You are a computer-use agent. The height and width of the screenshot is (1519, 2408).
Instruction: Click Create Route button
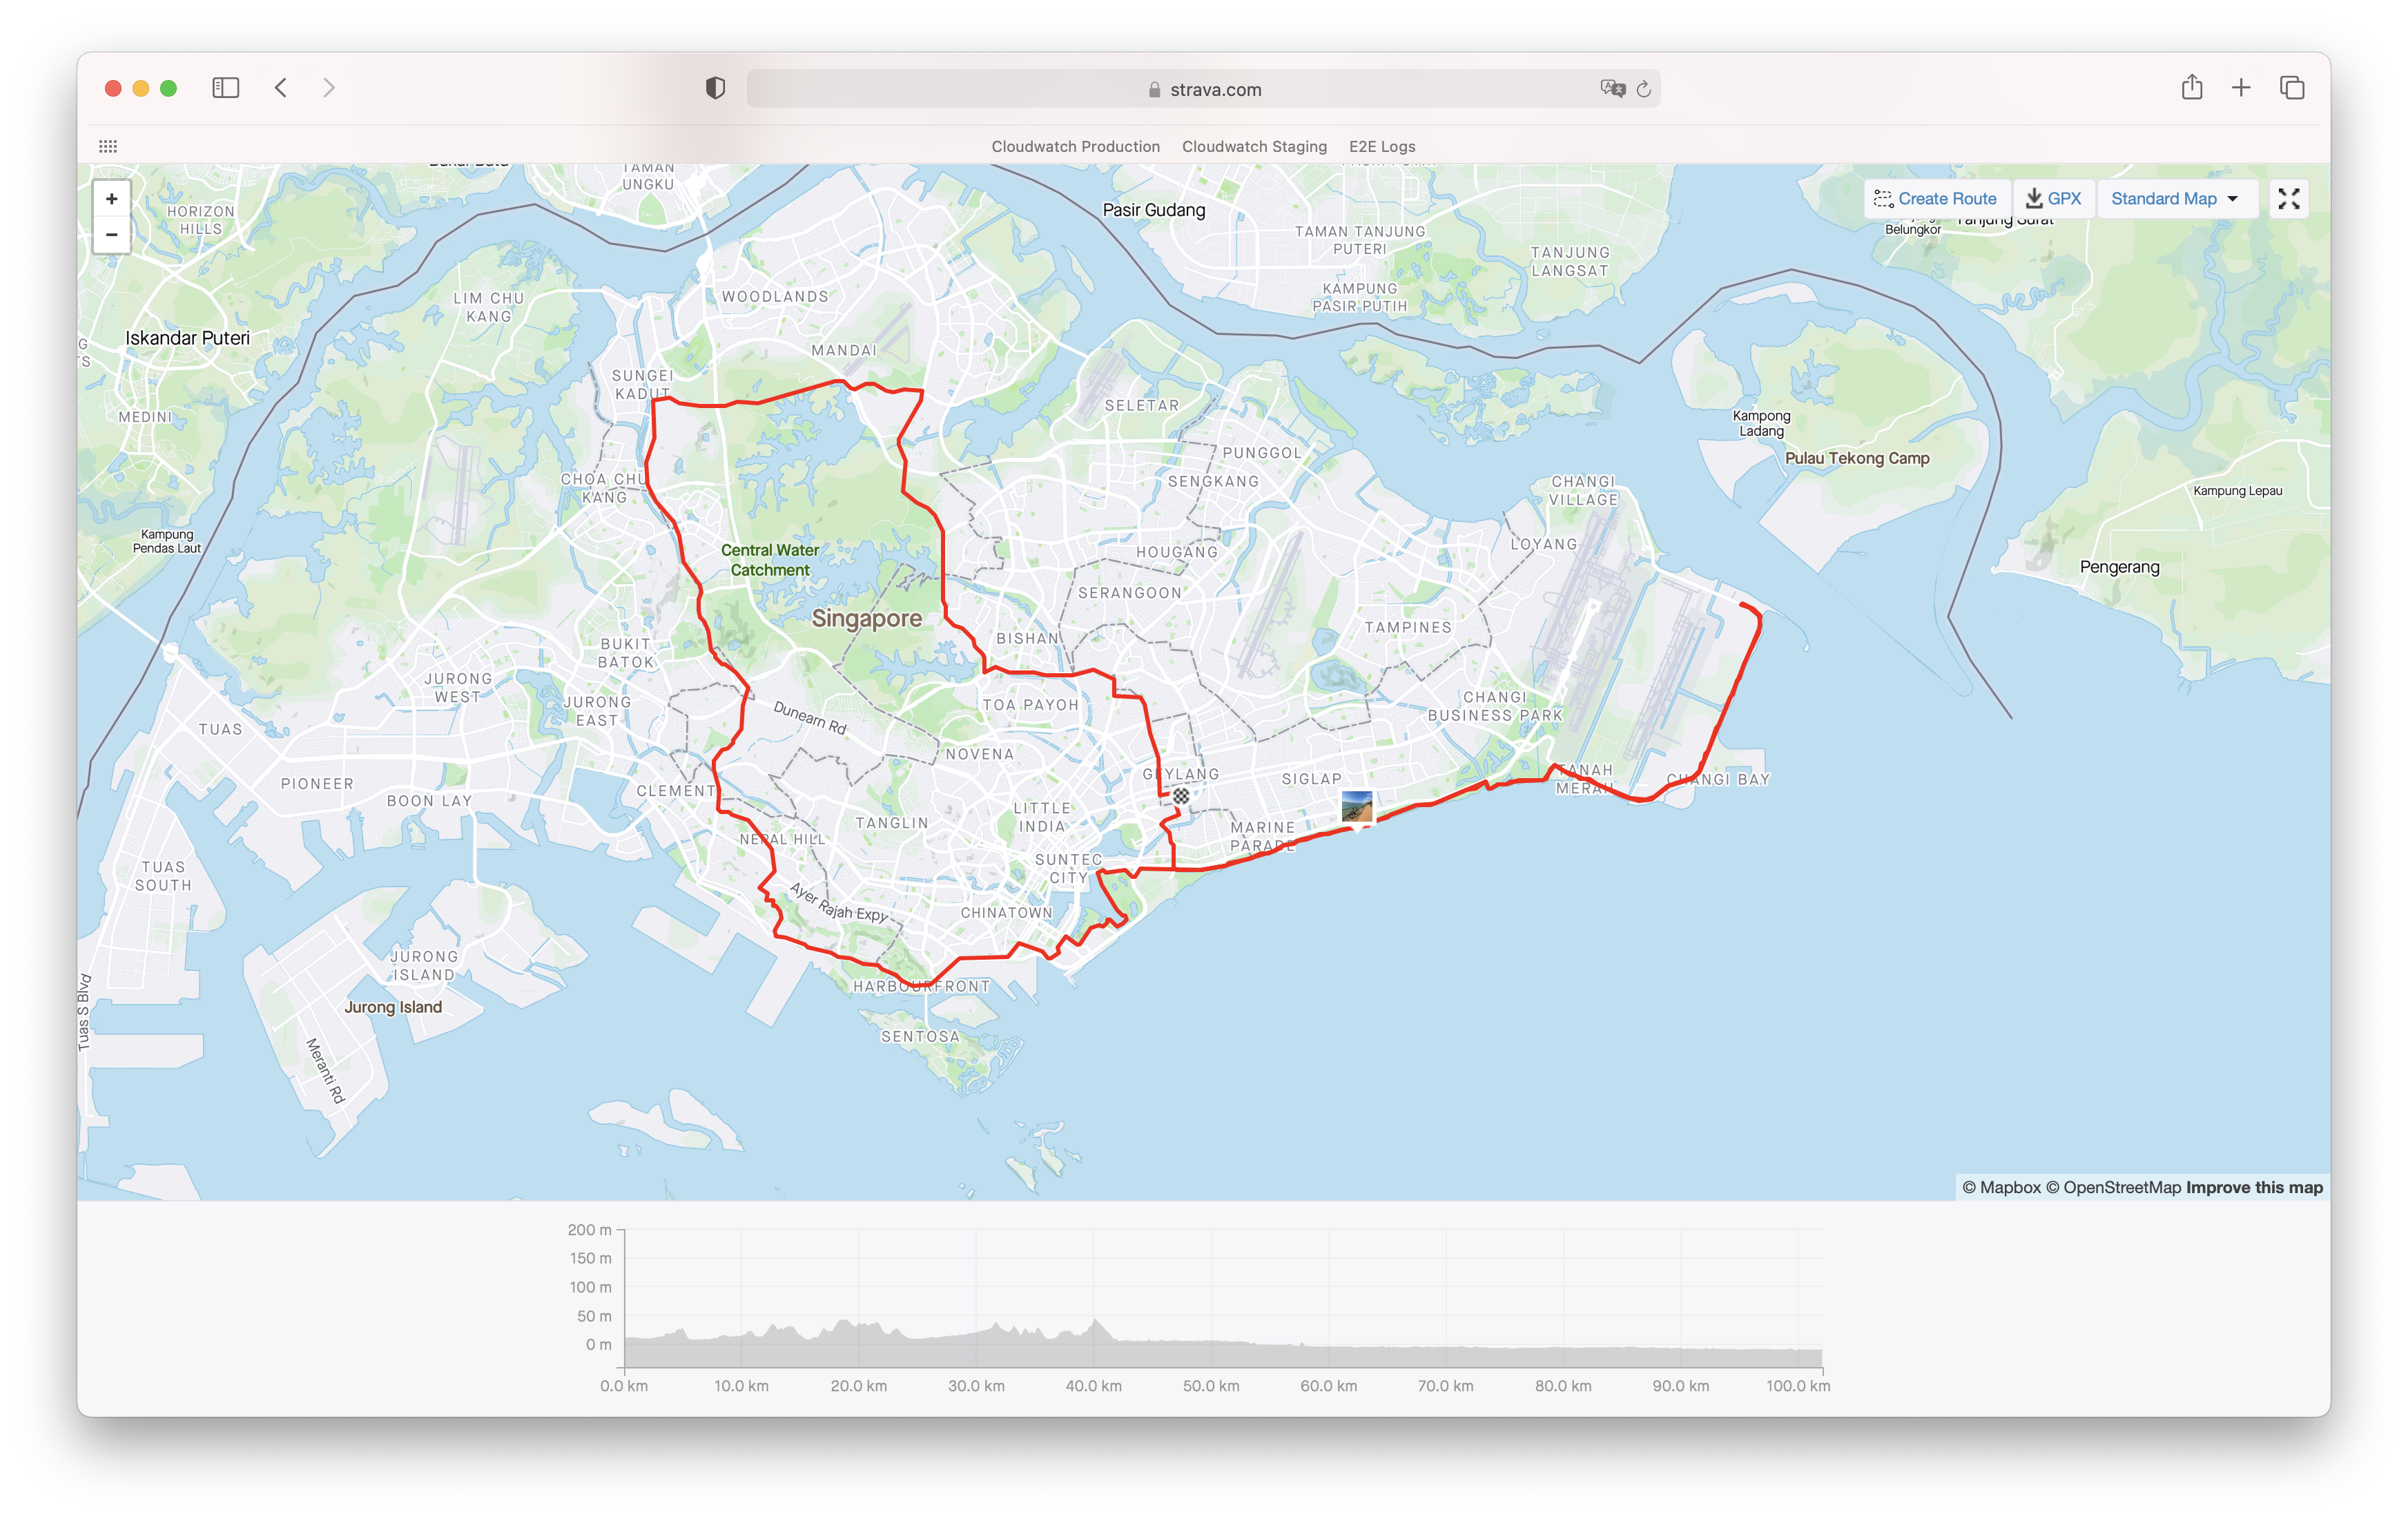point(1935,199)
